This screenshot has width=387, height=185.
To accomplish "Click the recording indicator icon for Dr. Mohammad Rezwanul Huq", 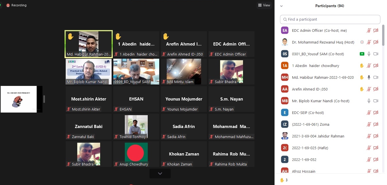I will 362,42.
